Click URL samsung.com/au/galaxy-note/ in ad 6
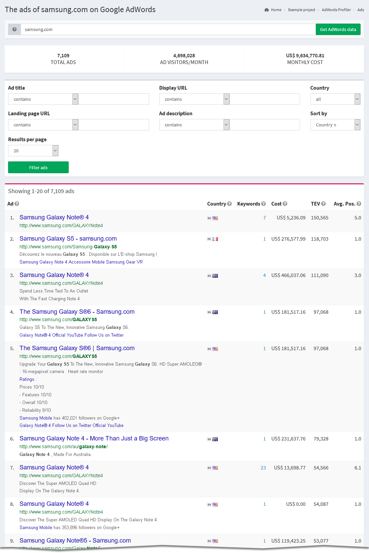This screenshot has width=369, height=553. pyautogui.click(x=64, y=447)
